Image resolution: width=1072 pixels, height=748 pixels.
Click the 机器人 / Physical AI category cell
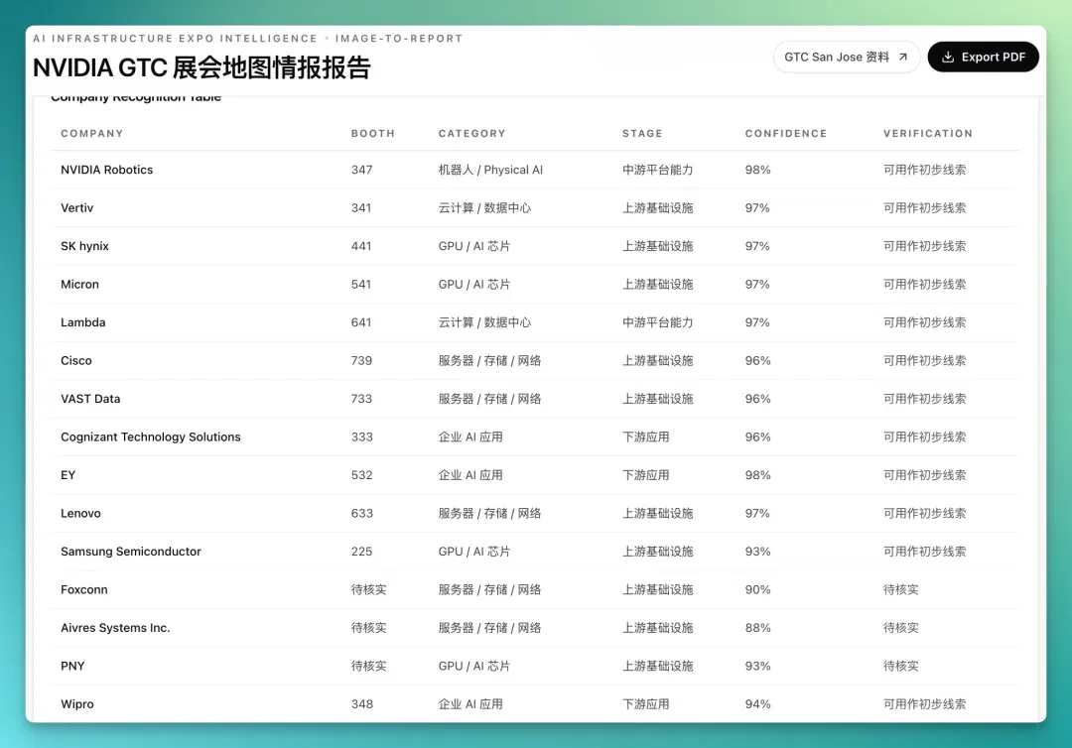pos(490,170)
